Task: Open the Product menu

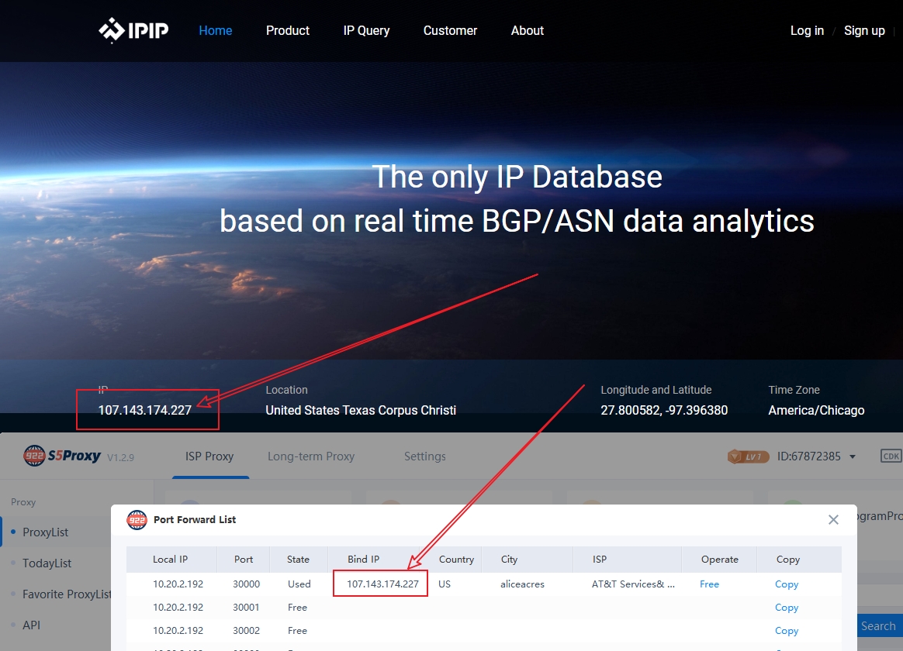Action: (x=288, y=31)
